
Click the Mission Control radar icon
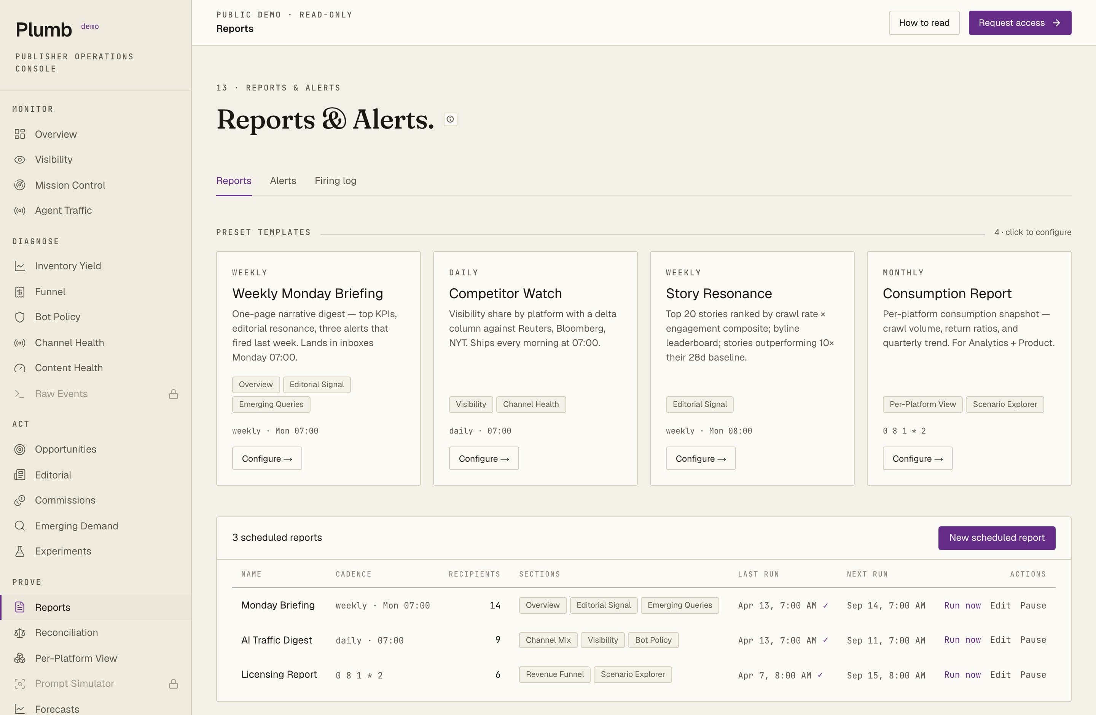[19, 185]
